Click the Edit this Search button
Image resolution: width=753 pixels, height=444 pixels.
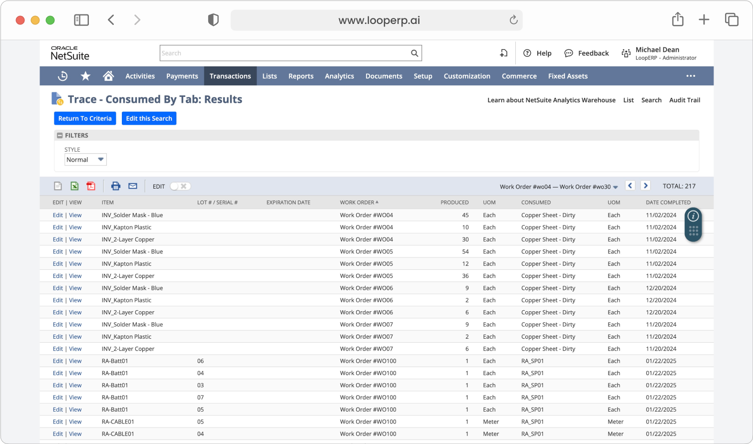coord(149,118)
